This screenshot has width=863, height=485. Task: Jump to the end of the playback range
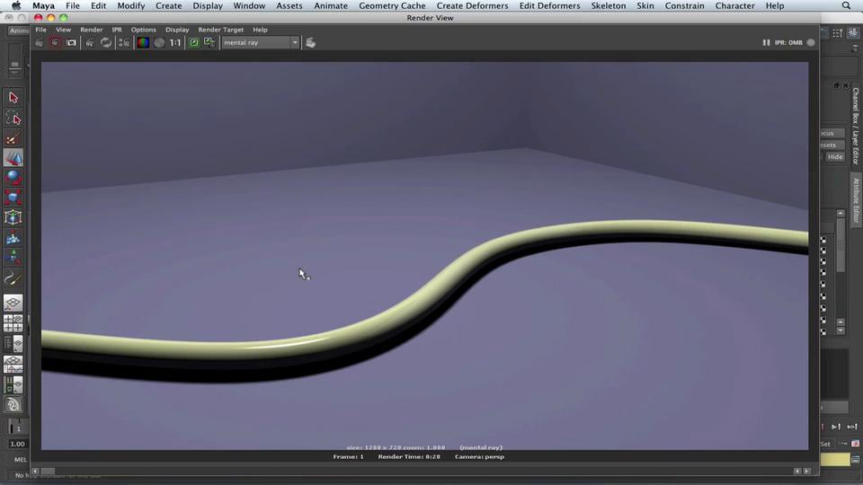tap(852, 427)
